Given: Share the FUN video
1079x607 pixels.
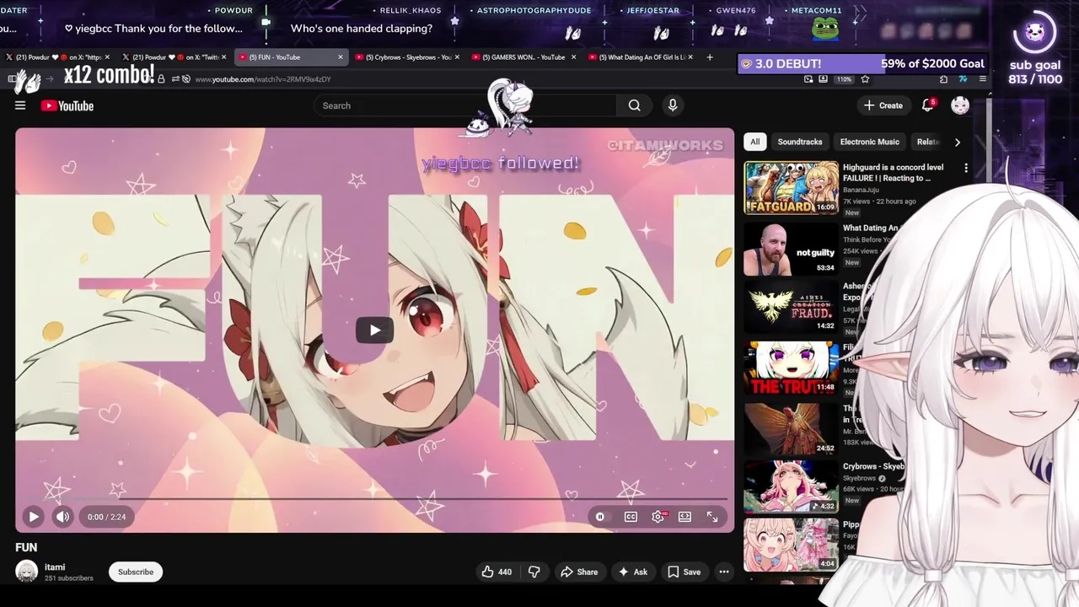Looking at the screenshot, I should pos(579,572).
